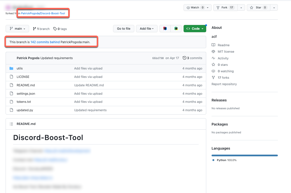Click the updated.py file icon
291x193 pixels.
point(11,110)
